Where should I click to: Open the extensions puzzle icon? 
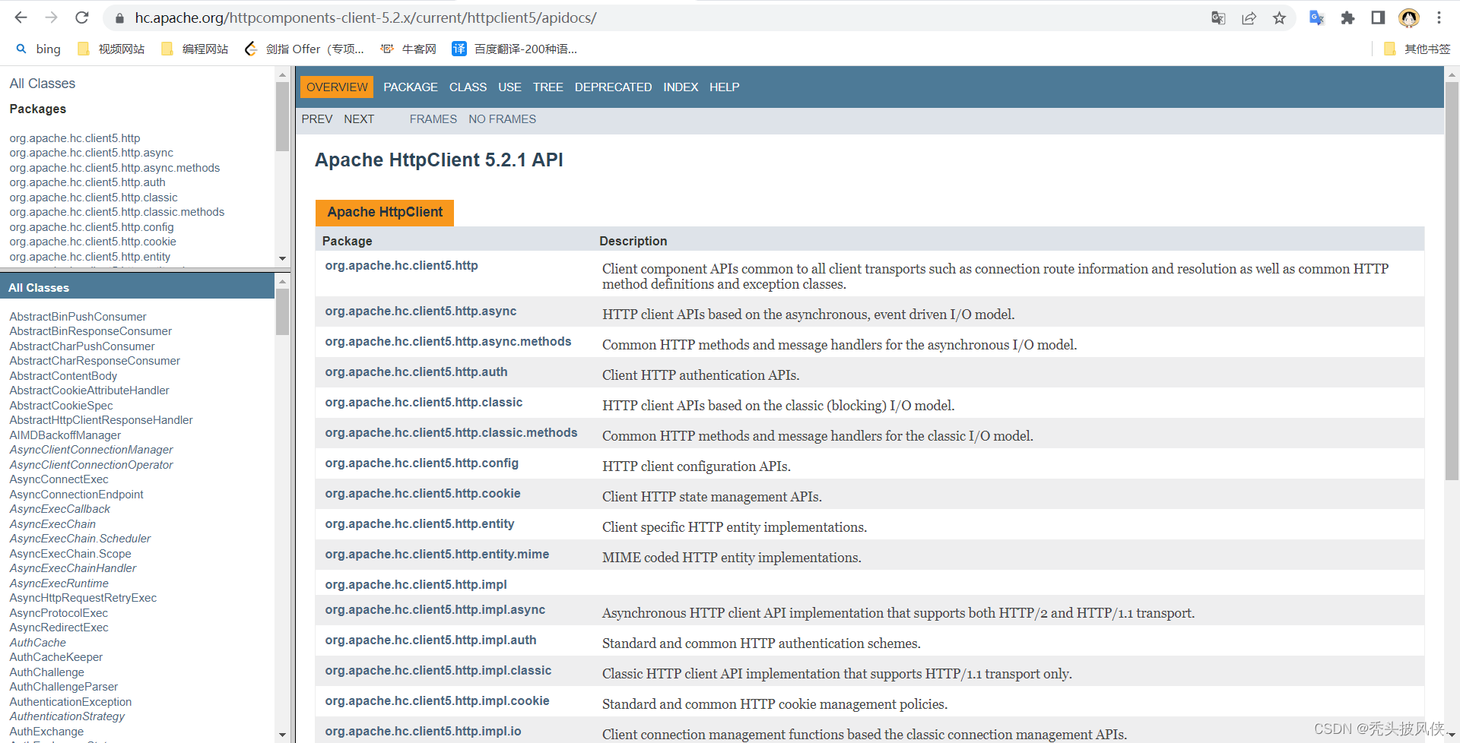click(x=1347, y=17)
